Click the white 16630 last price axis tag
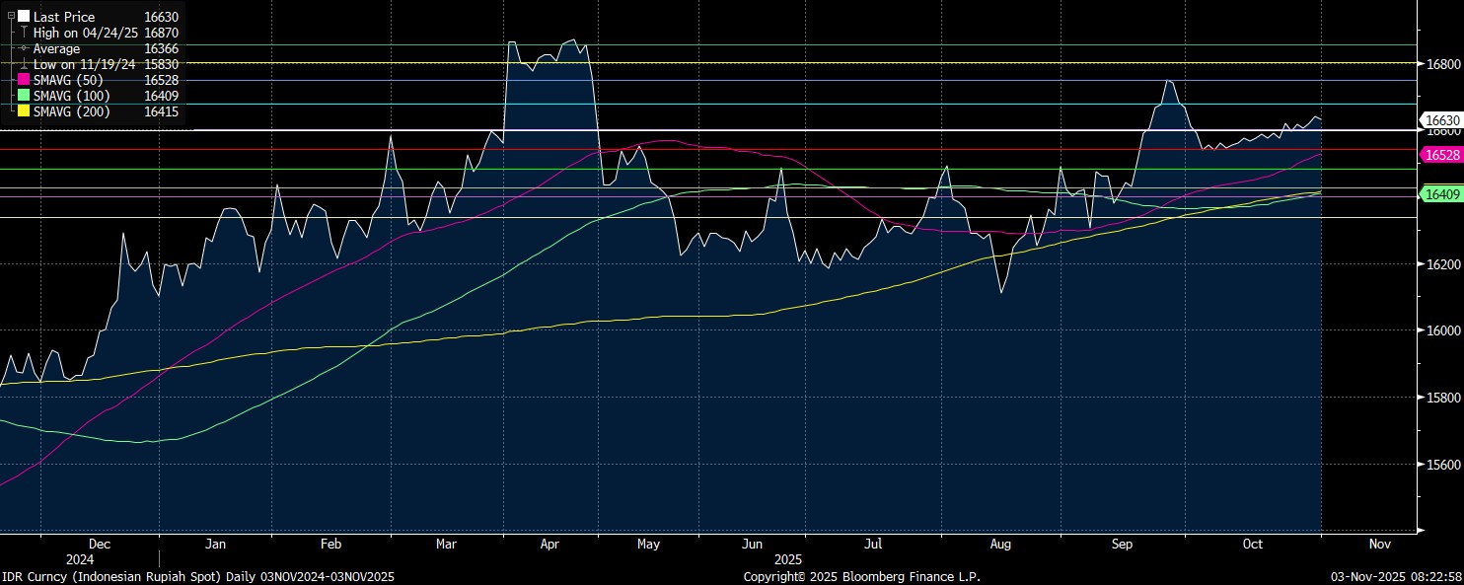The image size is (1464, 585). (x=1441, y=120)
